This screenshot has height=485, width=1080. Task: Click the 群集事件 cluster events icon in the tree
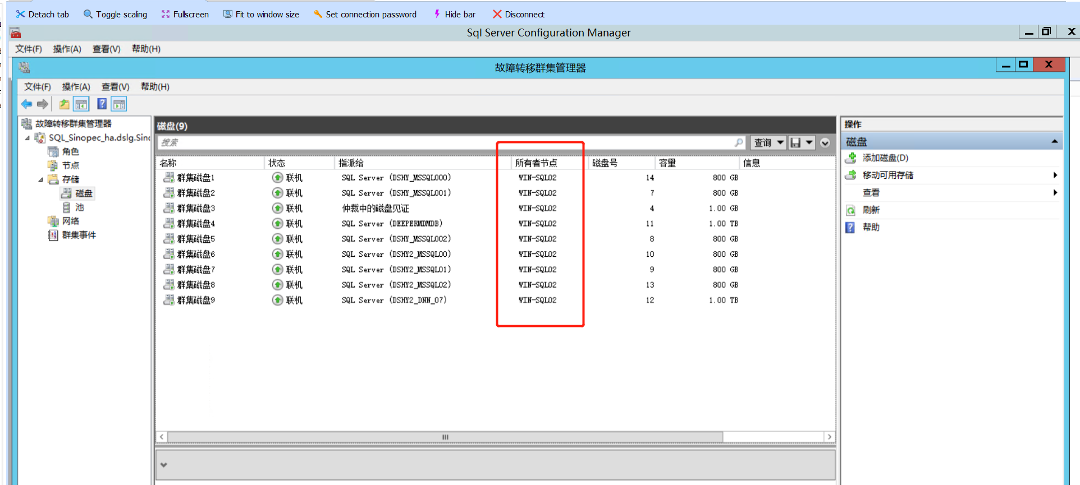tap(53, 235)
